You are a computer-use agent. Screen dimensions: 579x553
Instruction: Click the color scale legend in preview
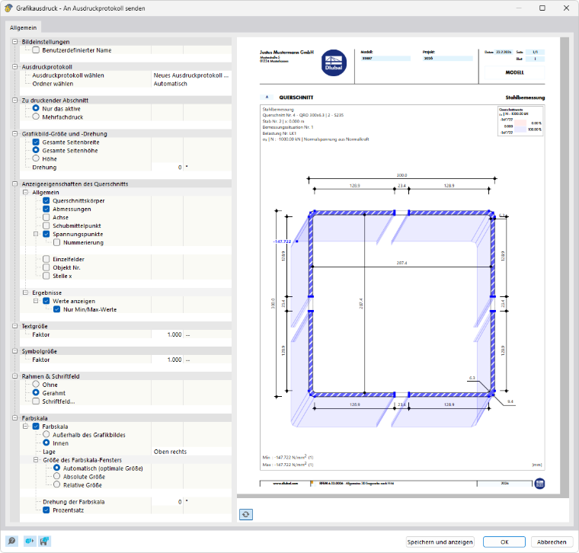click(520, 121)
